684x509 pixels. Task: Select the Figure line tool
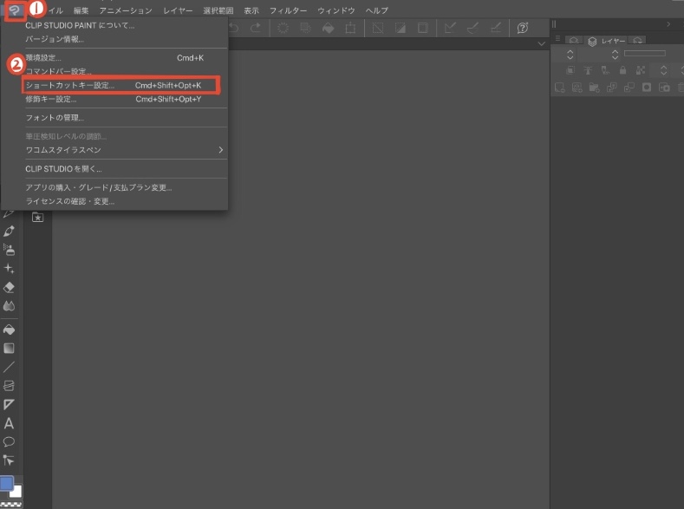coord(10,367)
